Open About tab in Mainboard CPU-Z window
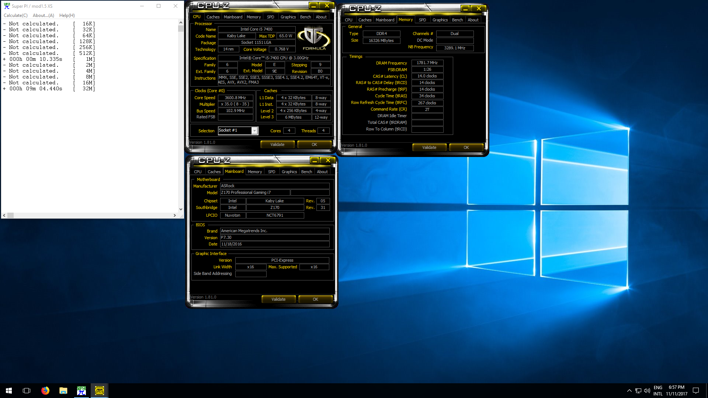The height and width of the screenshot is (398, 708). [322, 172]
